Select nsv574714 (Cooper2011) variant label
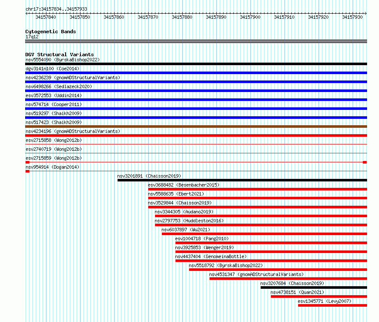This screenshot has width=379, height=322. 54,104
